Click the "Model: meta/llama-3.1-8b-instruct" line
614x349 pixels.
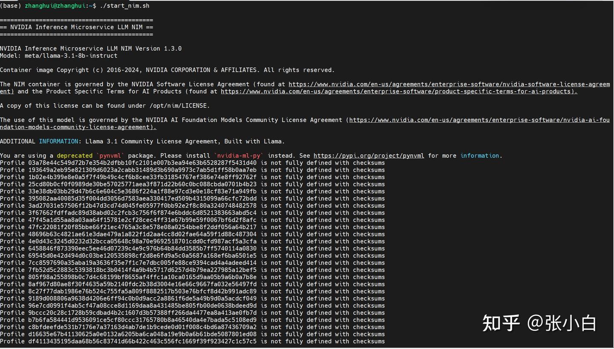pos(58,56)
